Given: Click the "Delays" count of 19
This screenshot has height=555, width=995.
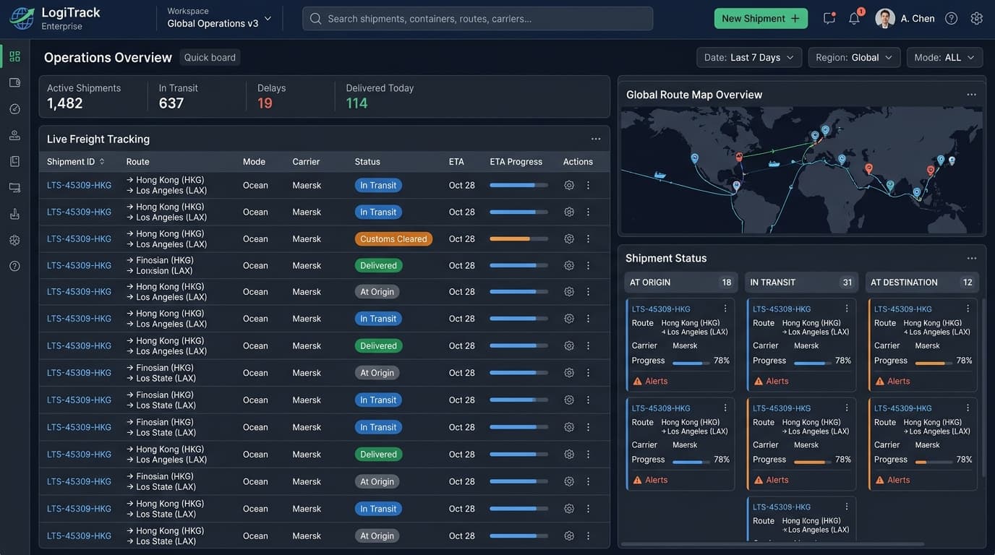Looking at the screenshot, I should click(x=265, y=103).
